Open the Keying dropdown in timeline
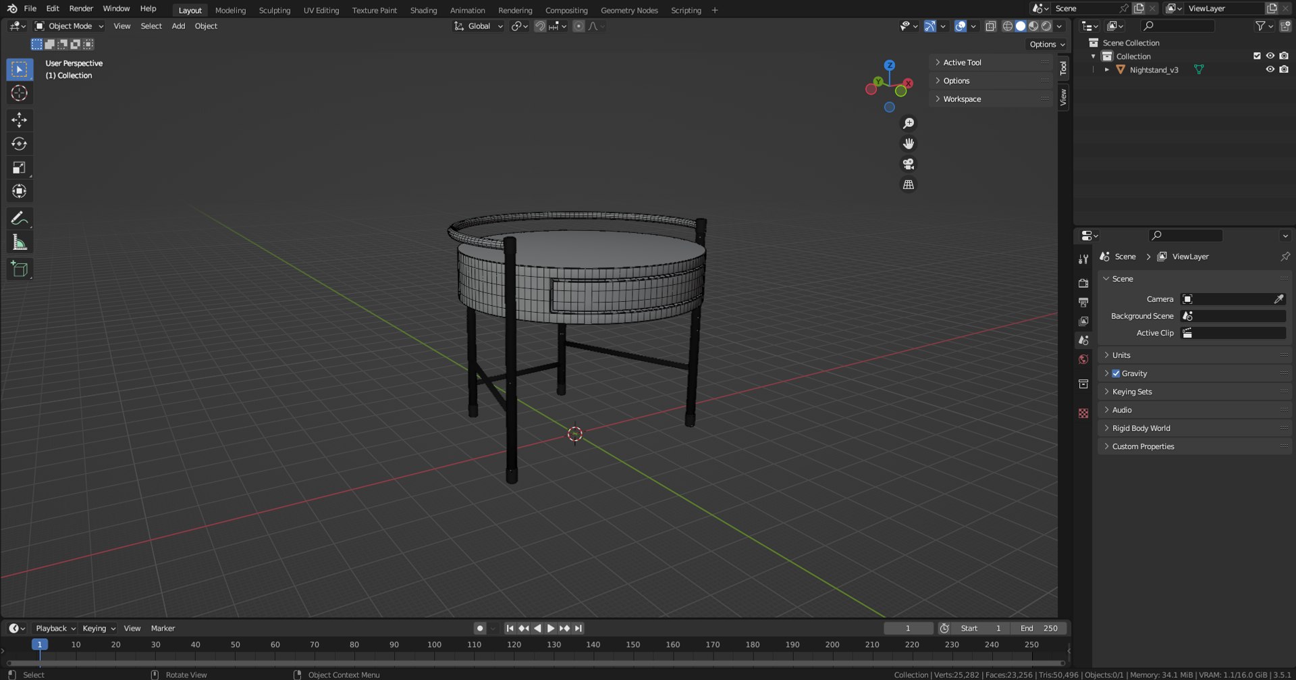The height and width of the screenshot is (680, 1296). point(99,628)
